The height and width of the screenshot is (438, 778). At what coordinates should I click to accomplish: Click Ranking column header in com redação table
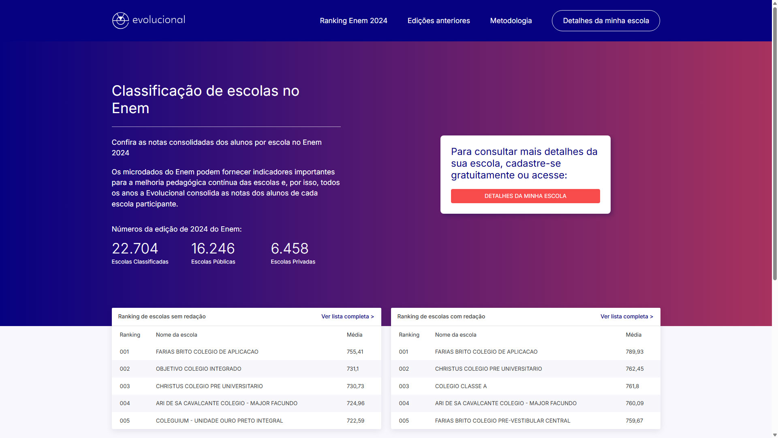click(x=409, y=335)
